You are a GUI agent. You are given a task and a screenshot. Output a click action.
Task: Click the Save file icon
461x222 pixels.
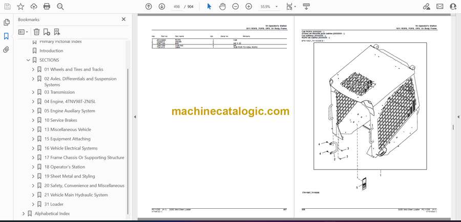tap(7, 7)
